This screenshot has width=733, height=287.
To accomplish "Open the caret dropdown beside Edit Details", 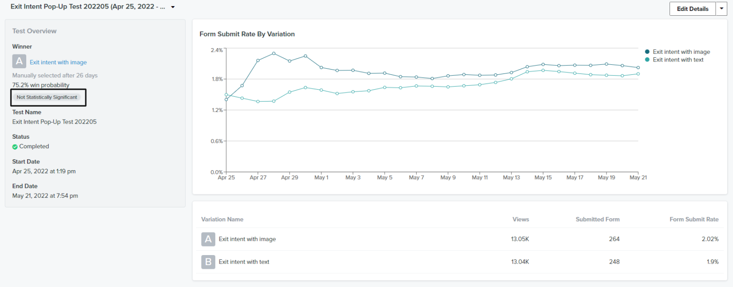I will tap(722, 9).
